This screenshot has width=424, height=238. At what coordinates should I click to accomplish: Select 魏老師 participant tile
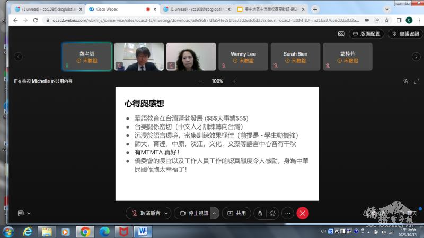[x=87, y=57]
